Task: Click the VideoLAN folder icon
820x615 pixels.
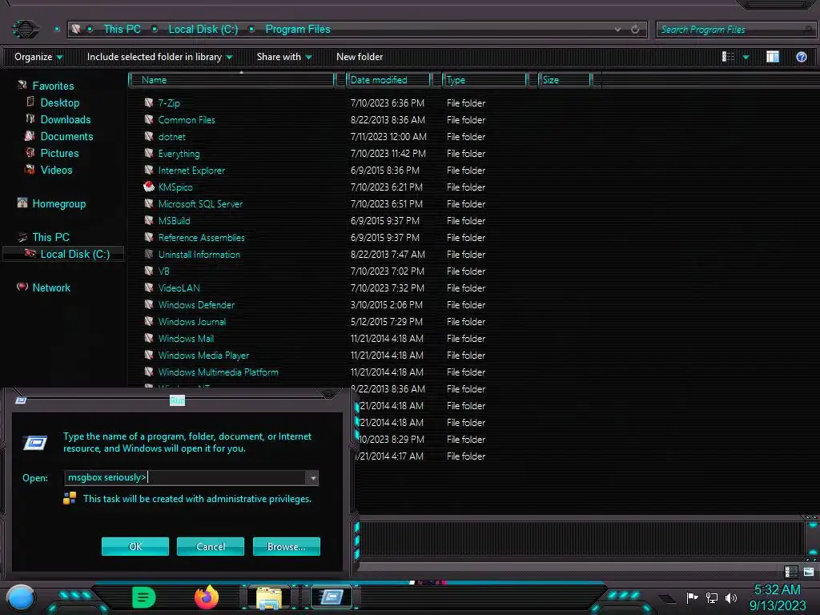Action: [x=149, y=287]
